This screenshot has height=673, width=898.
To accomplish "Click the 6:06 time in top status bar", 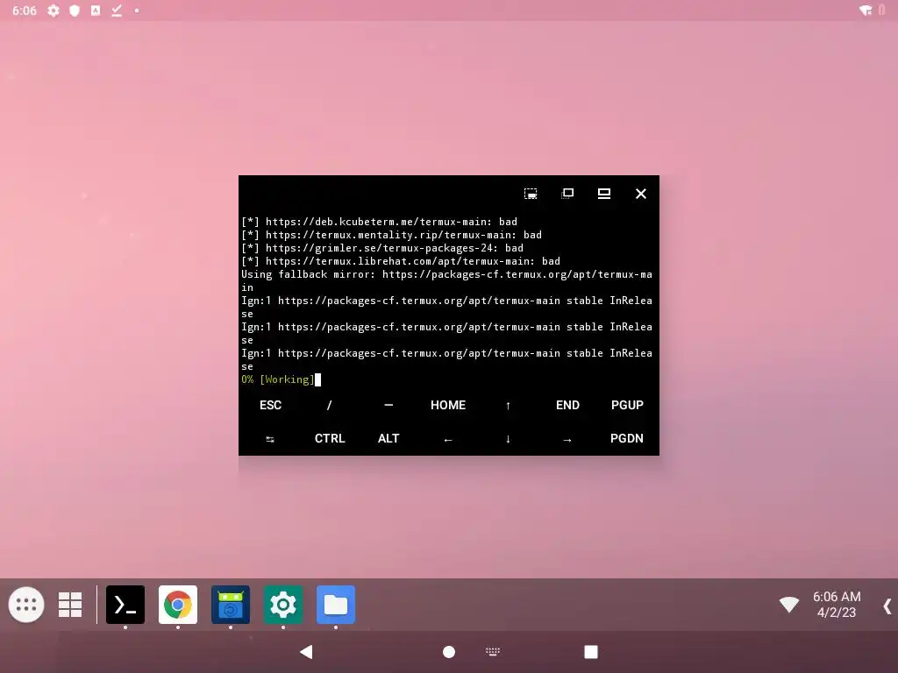I will 24,11.
